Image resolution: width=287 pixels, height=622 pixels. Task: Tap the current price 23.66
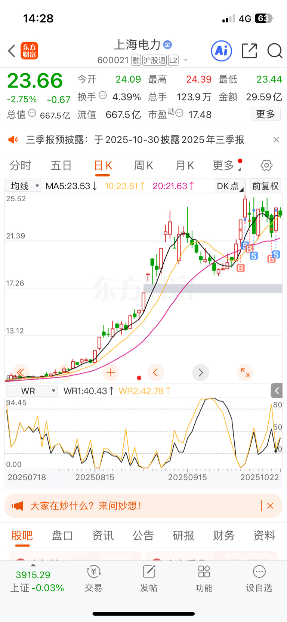click(x=35, y=81)
